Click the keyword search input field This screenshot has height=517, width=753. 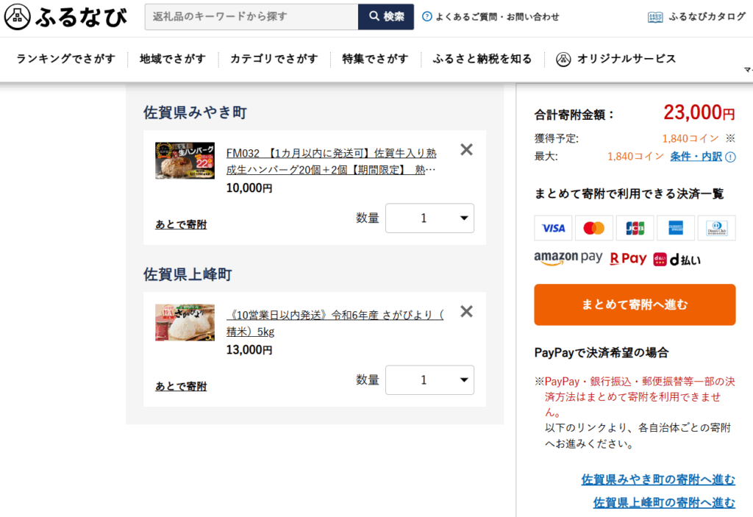click(251, 16)
